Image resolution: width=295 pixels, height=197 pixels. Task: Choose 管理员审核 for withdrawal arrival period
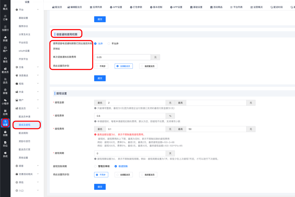click(x=96, y=166)
